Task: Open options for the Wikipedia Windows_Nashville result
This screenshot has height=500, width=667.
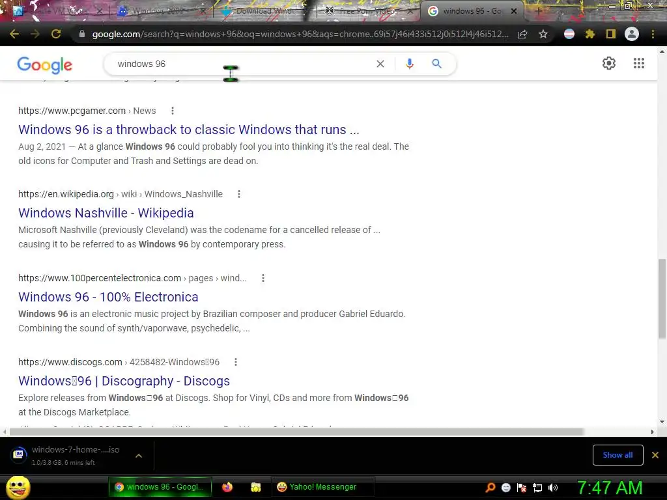Action: tap(239, 194)
